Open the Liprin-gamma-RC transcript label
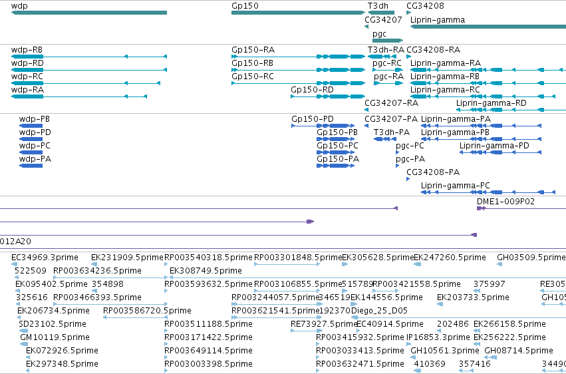Viewport: 566px width, 374px height. click(x=445, y=91)
